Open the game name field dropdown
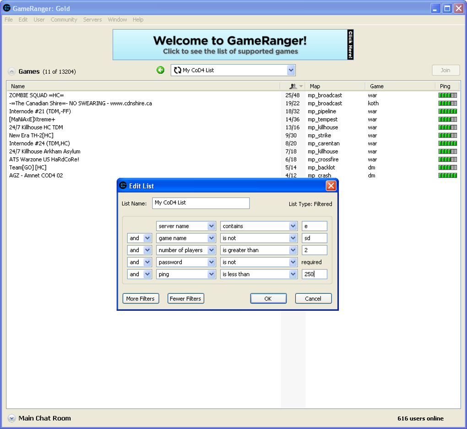This screenshot has height=429, width=467. 212,238
